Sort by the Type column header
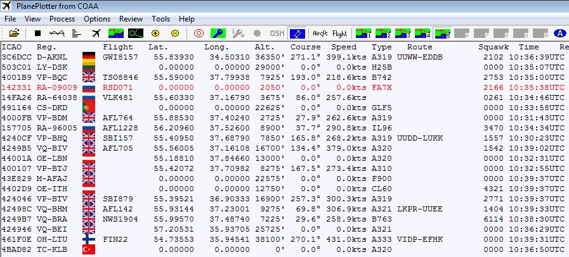This screenshot has width=569, height=257. coord(382,47)
